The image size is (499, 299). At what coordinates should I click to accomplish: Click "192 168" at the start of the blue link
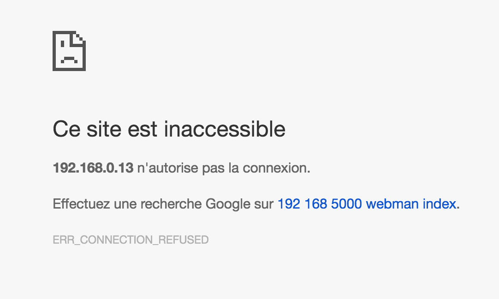point(302,204)
